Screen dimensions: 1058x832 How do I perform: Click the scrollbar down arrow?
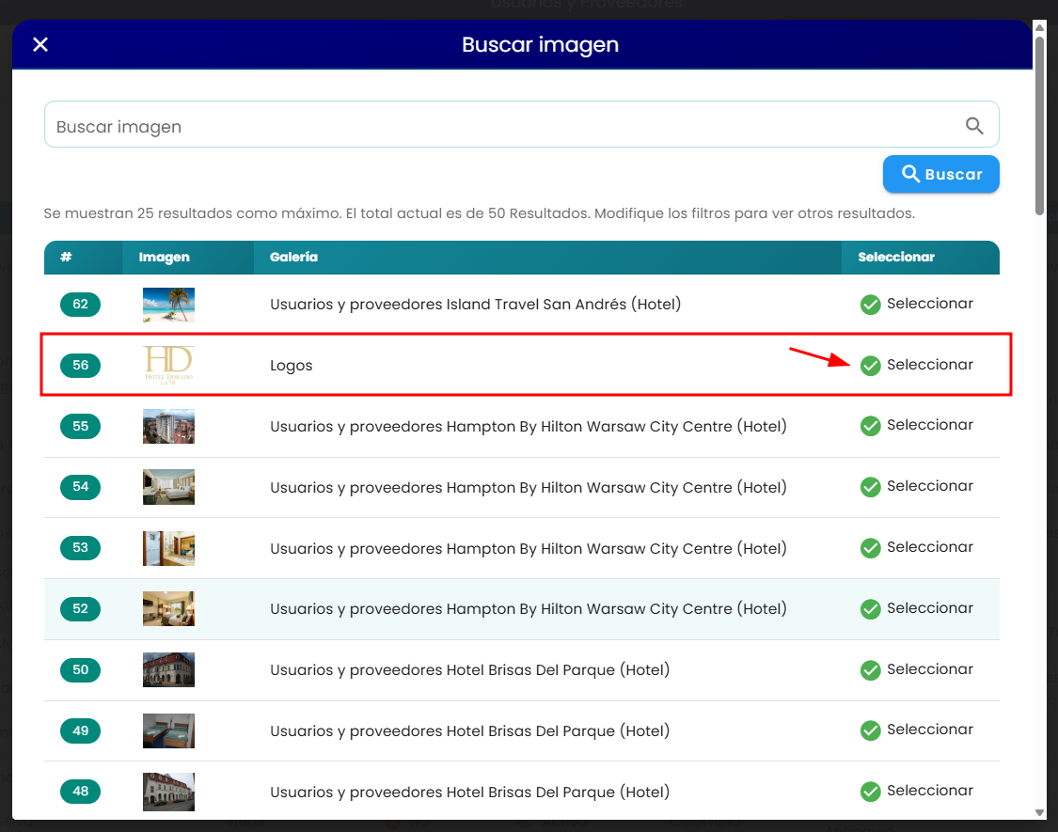coord(1040,812)
